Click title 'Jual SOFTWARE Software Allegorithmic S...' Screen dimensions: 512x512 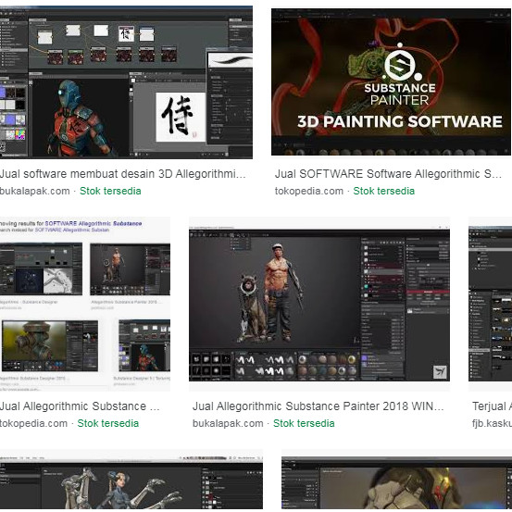[x=388, y=174]
